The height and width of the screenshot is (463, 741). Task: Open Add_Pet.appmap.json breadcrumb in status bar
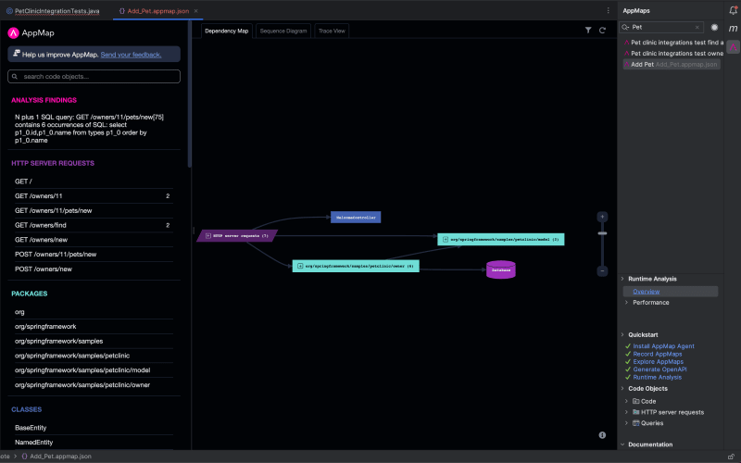pos(57,457)
